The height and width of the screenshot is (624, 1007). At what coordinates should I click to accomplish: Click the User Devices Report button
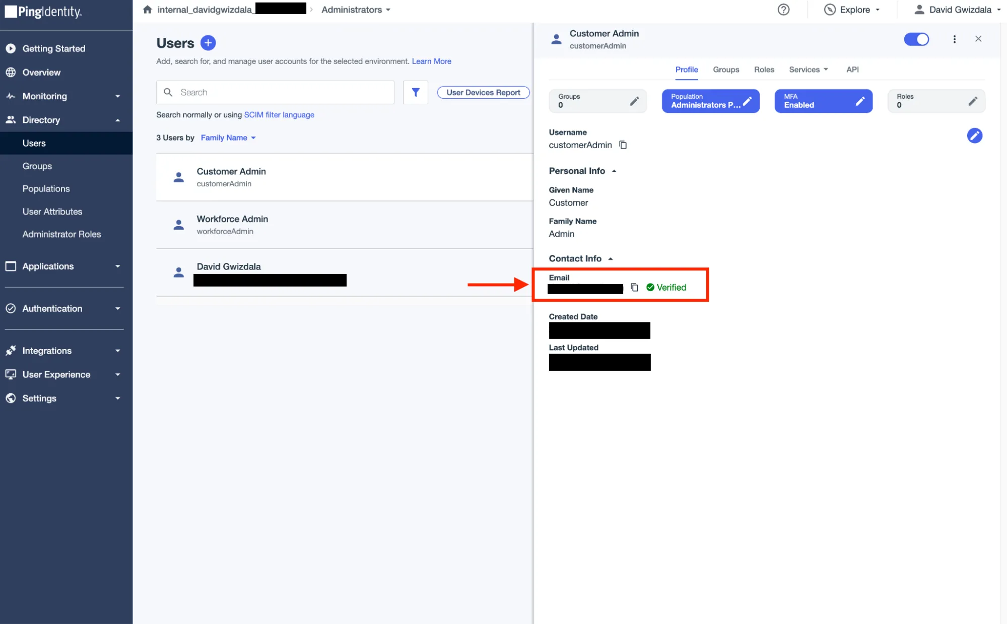[483, 92]
